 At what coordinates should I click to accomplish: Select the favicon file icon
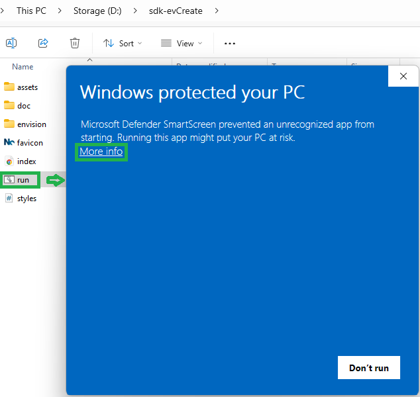coord(9,142)
